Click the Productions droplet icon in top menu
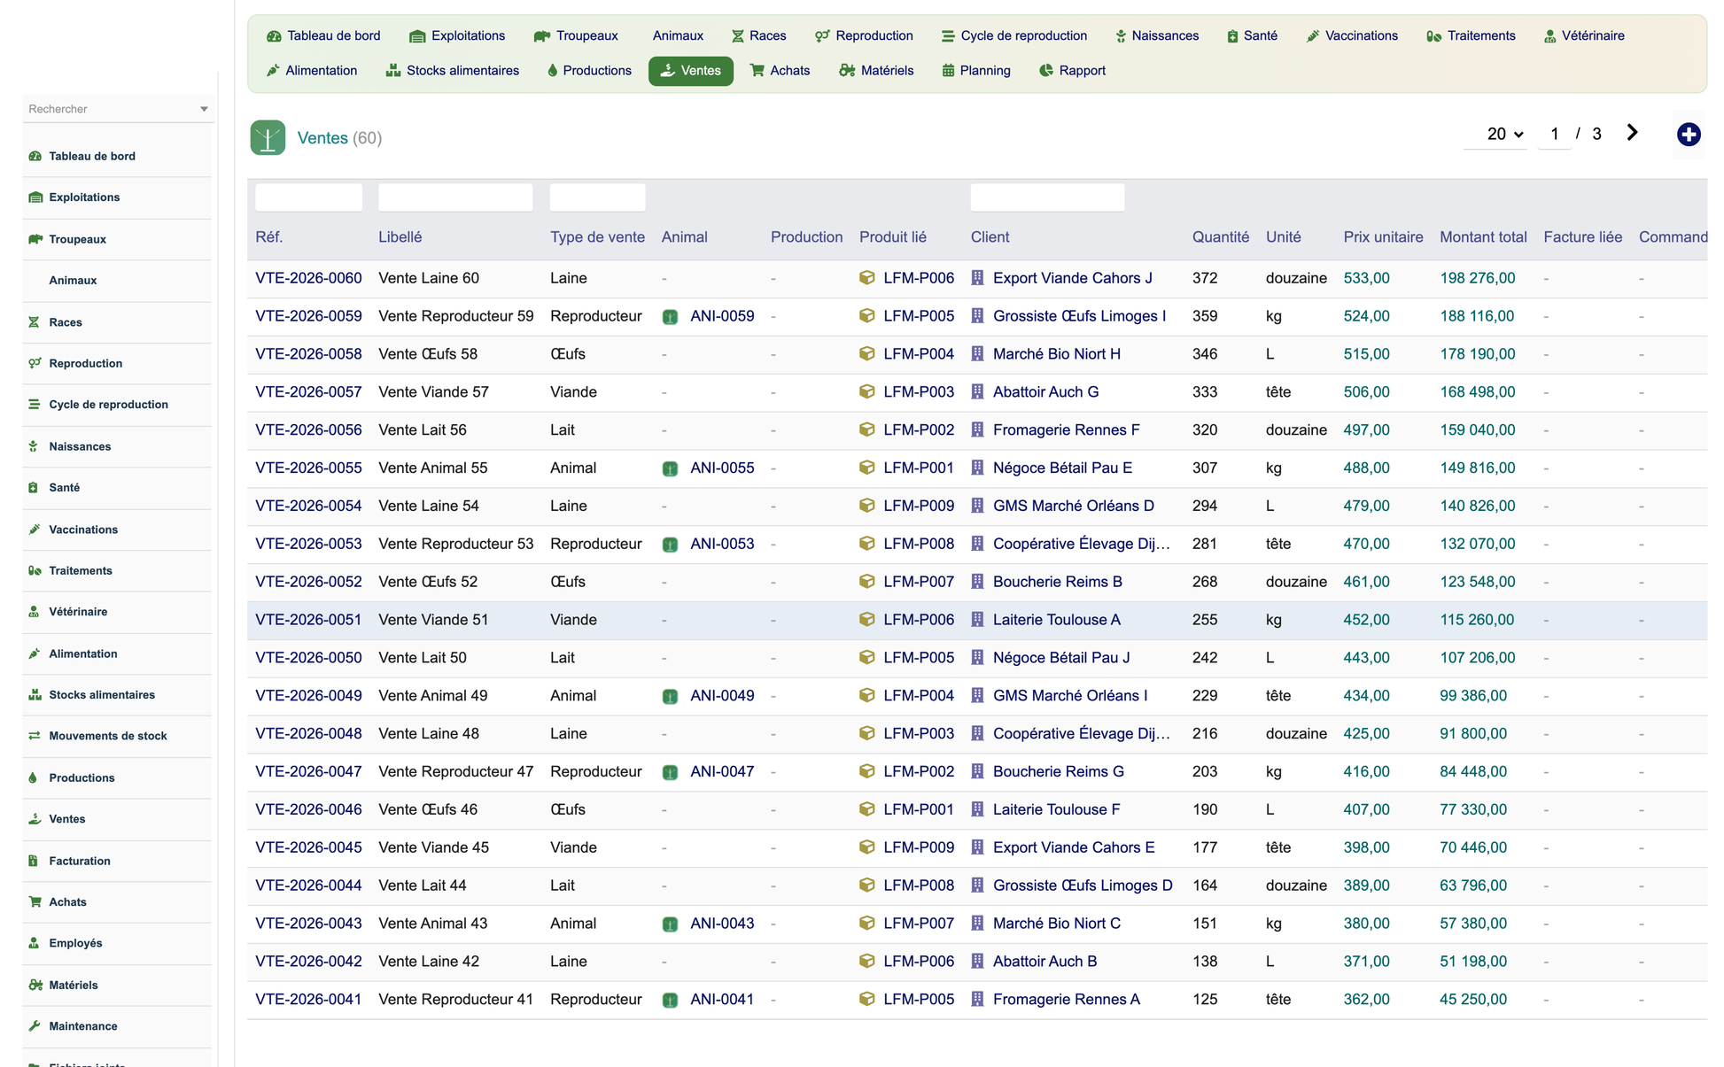 (x=552, y=71)
